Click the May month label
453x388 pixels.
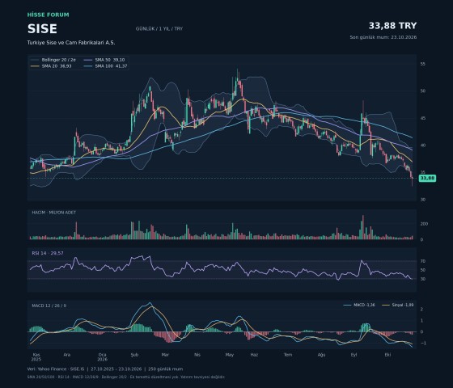[x=230, y=355]
